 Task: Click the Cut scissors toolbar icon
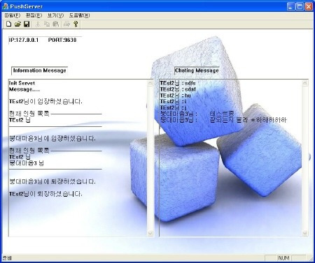point(38,24)
